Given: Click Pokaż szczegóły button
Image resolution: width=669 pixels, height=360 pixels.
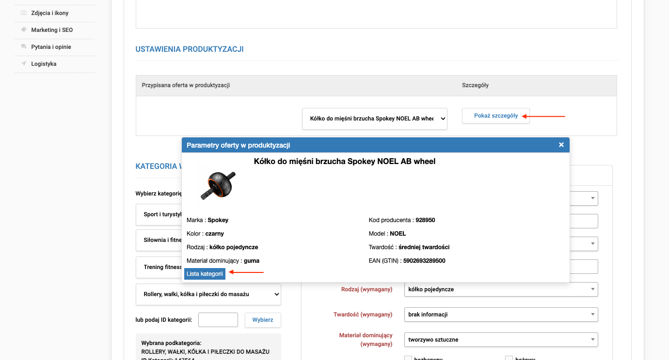Looking at the screenshot, I should [x=496, y=116].
